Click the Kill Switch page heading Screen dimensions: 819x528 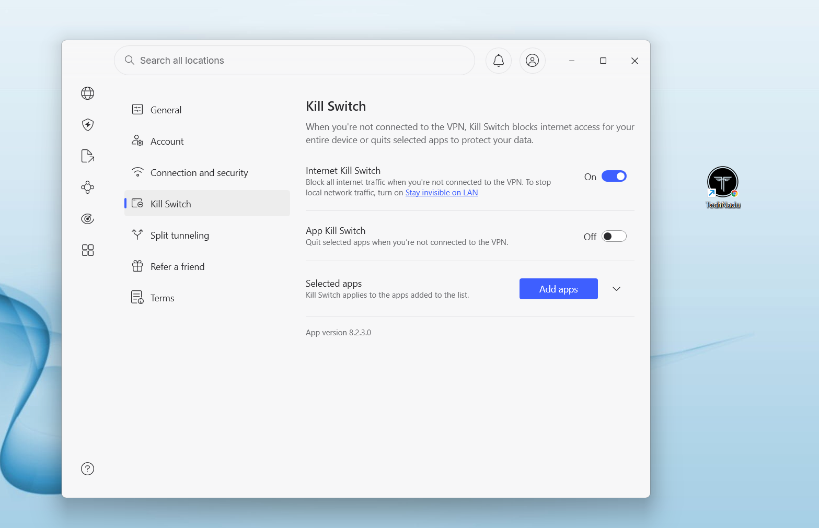[336, 106]
